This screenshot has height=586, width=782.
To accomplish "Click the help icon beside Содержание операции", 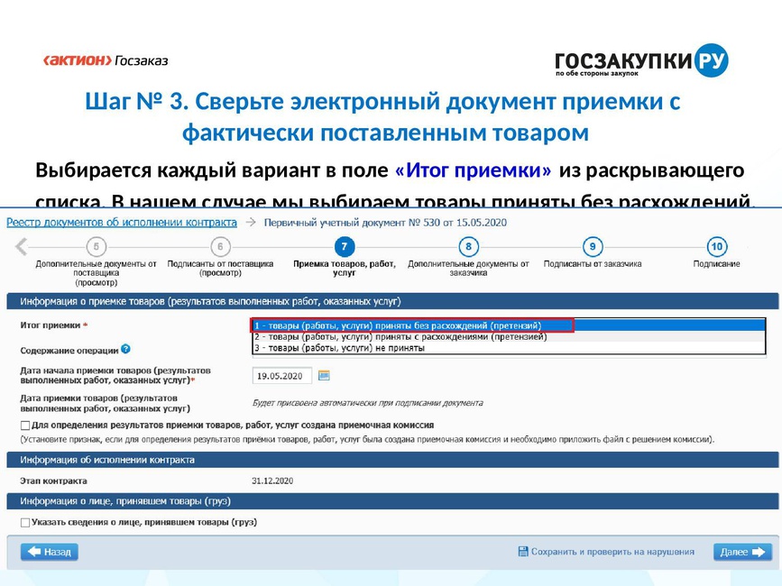I will point(125,349).
